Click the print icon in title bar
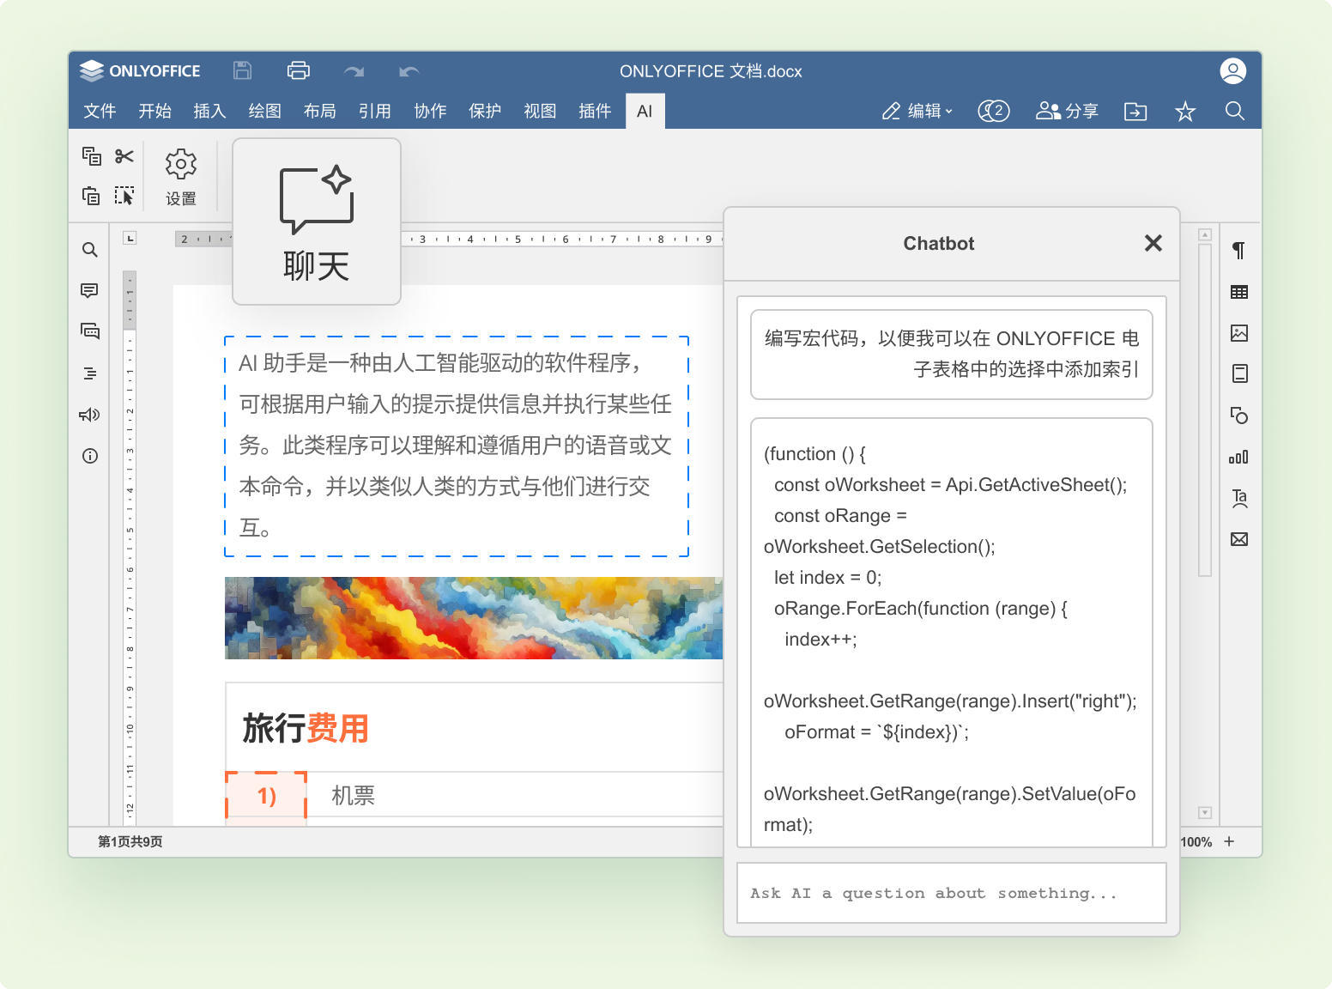 tap(298, 70)
